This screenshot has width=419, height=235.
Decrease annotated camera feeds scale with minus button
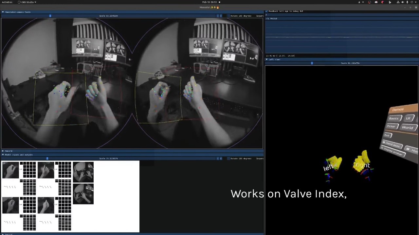pyautogui.click(x=218, y=16)
